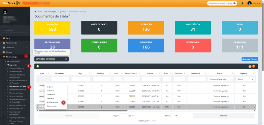The width and height of the screenshot is (264, 125).
Task: Click the help icon beside Documentos de Saída
Action: (69, 15)
